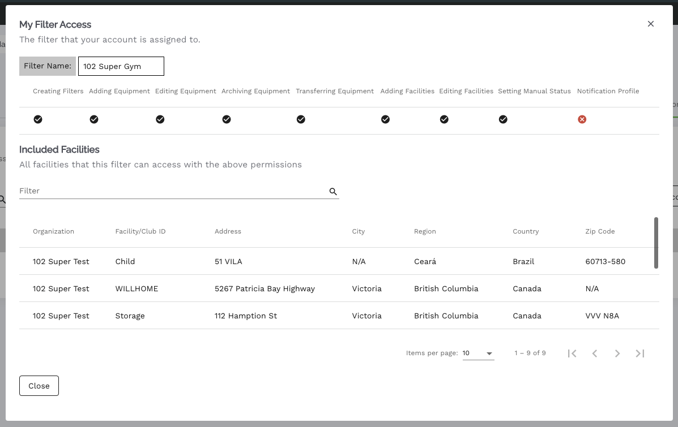The height and width of the screenshot is (427, 678).
Task: Click the Zip Code column header
Action: point(600,231)
